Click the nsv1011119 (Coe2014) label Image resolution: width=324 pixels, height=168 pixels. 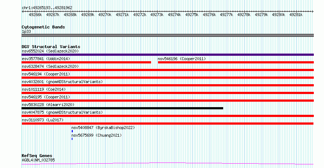[x=44, y=89]
